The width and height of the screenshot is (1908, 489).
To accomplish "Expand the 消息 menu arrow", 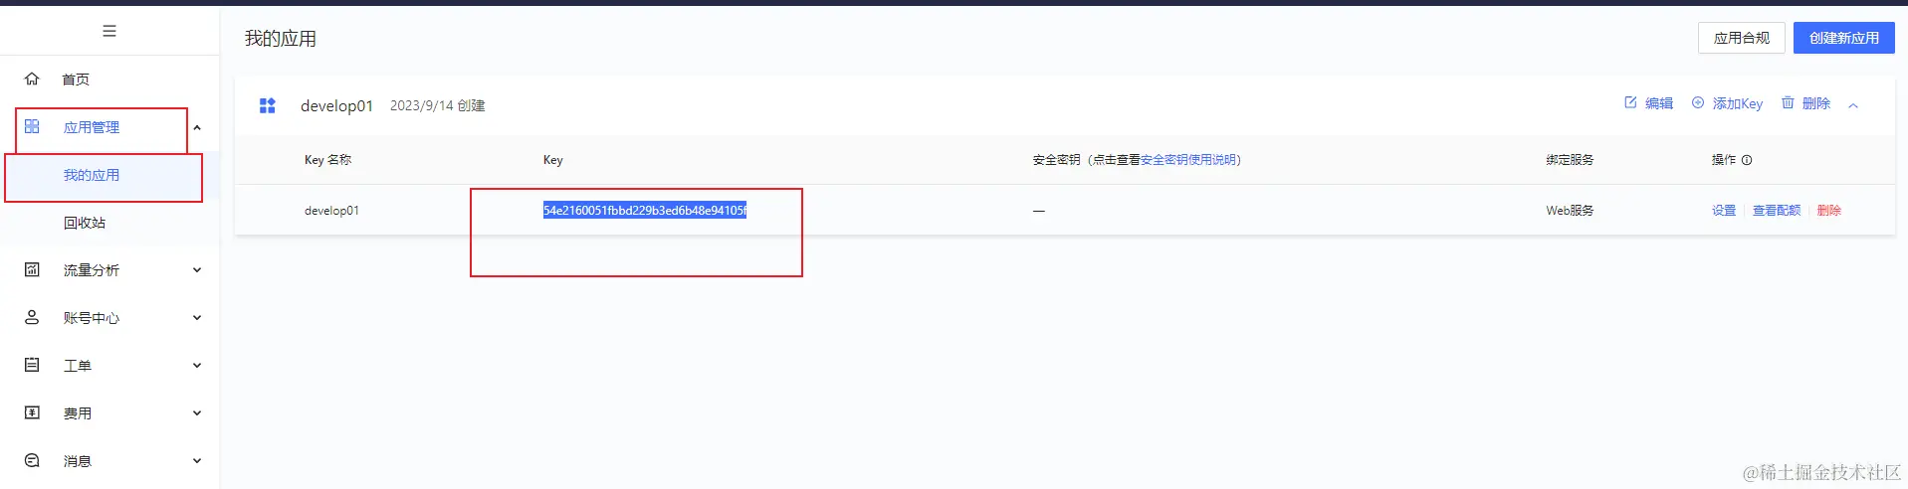I will click(197, 461).
